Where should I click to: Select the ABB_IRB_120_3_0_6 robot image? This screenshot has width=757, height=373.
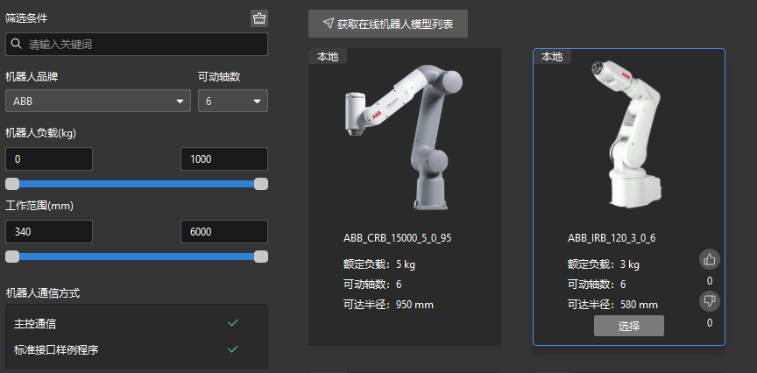pyautogui.click(x=627, y=134)
